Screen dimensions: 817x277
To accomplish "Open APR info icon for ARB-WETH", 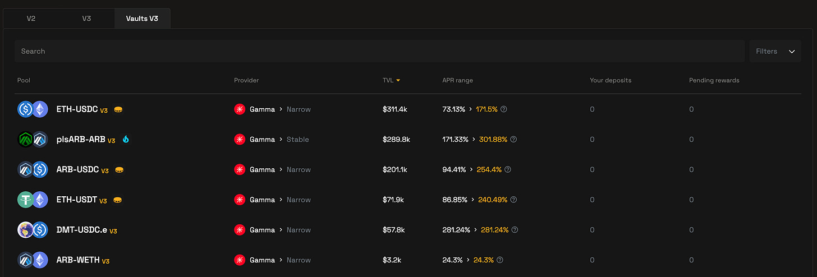I will [500, 260].
